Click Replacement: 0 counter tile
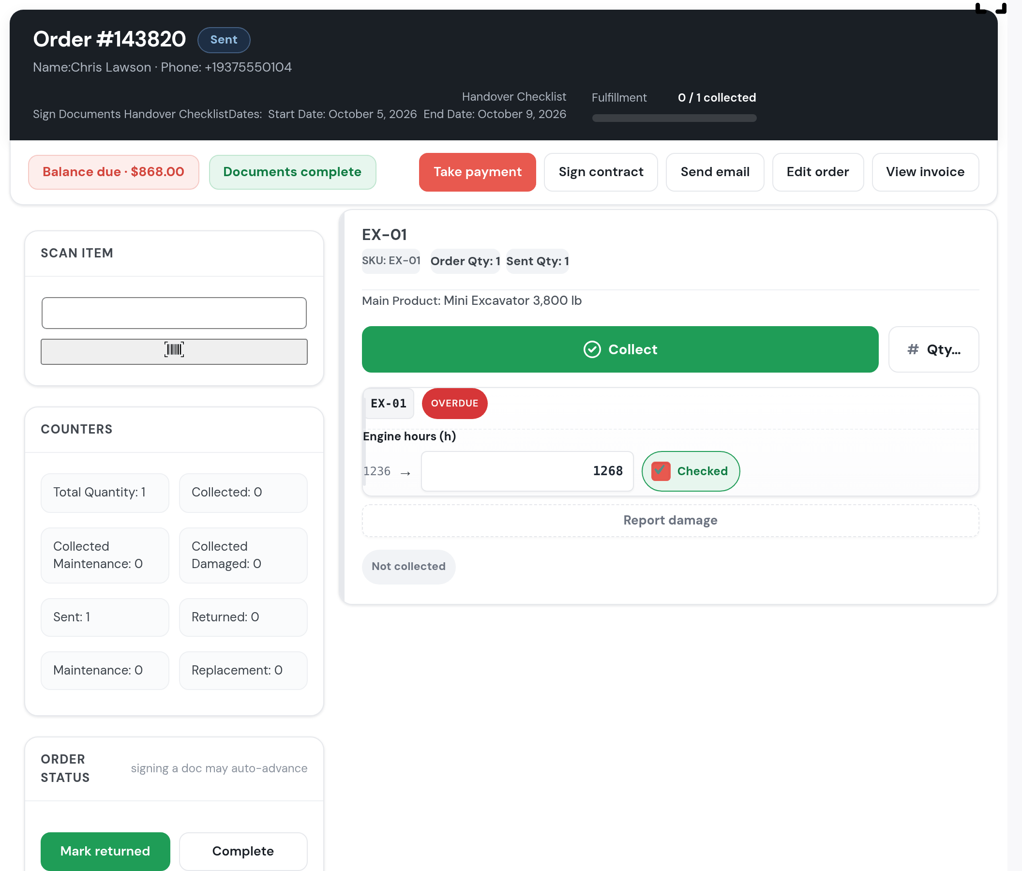The image size is (1022, 871). tap(242, 670)
